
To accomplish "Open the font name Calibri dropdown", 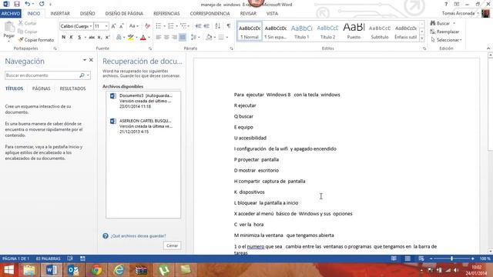I will click(91, 26).
